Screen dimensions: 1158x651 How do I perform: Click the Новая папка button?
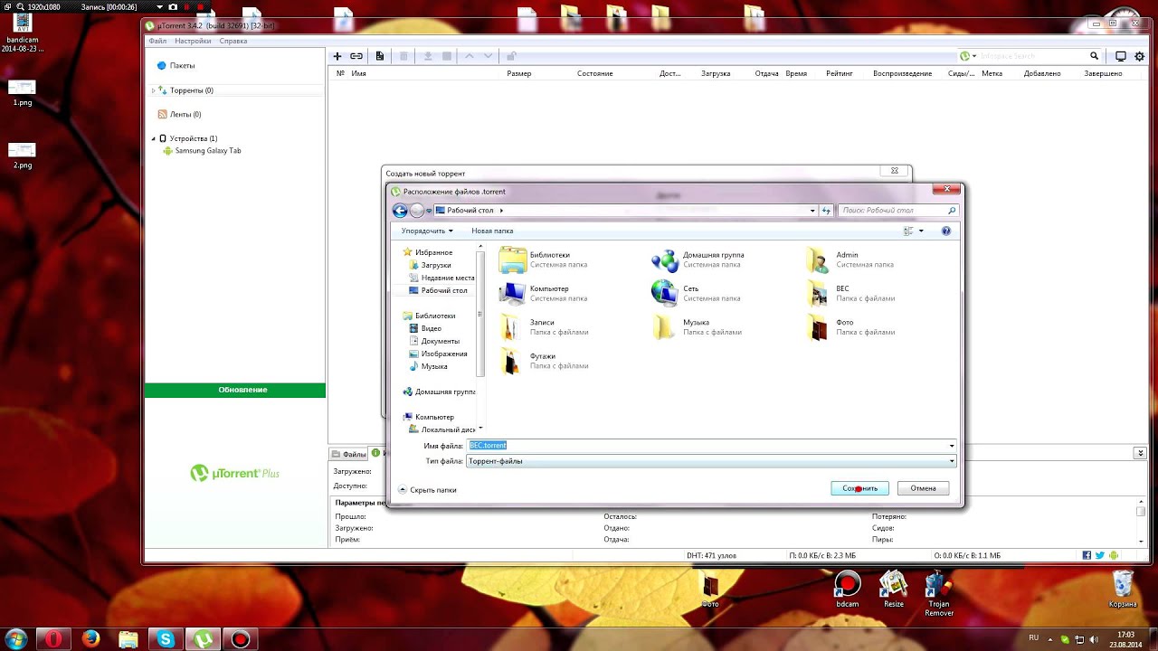click(492, 231)
